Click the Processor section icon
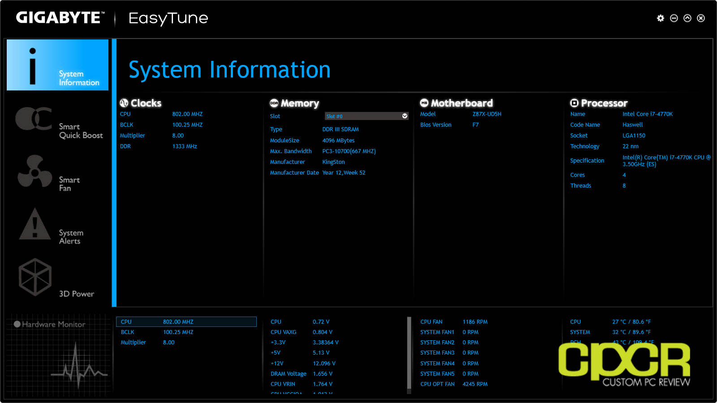Screen dimensions: 717x403 tap(574, 103)
